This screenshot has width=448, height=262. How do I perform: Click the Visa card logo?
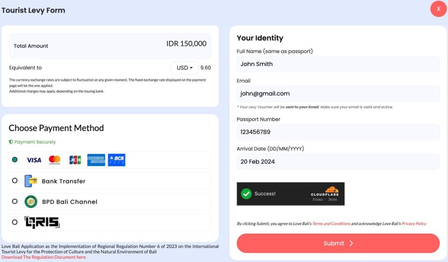34,160
